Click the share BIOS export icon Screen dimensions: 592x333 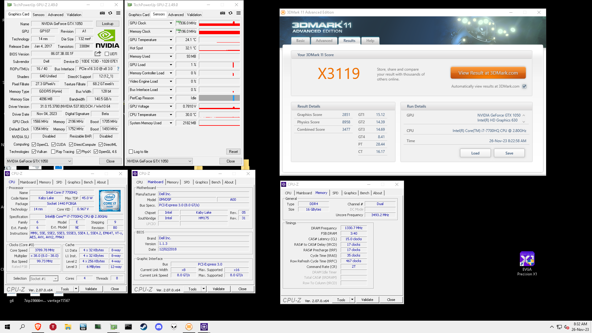98,54
